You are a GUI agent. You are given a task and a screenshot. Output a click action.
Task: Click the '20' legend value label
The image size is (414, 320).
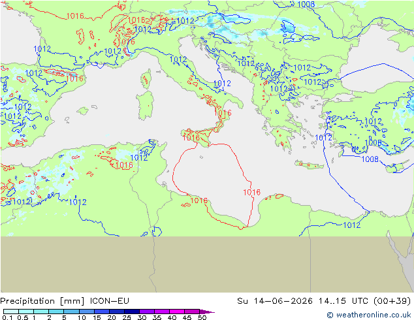(112, 317)
